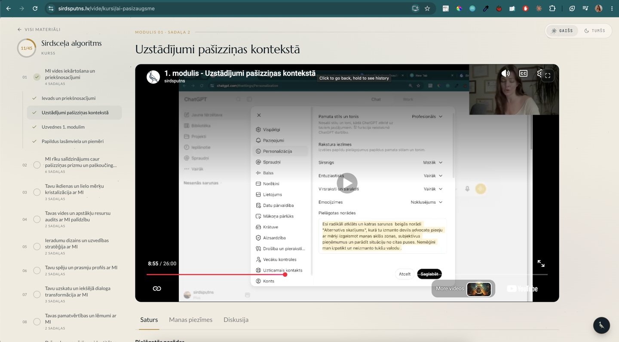Open the Chrome three-dot menu
Viewport: 619px width, 342px height.
[612, 9]
